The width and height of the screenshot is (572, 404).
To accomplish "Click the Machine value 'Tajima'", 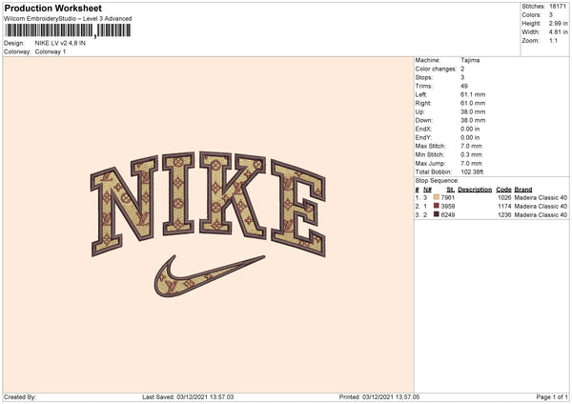I will point(470,60).
